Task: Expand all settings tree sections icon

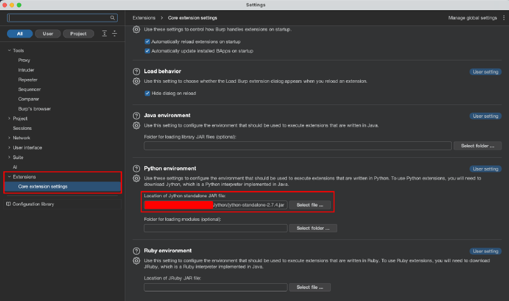Action: (x=104, y=33)
